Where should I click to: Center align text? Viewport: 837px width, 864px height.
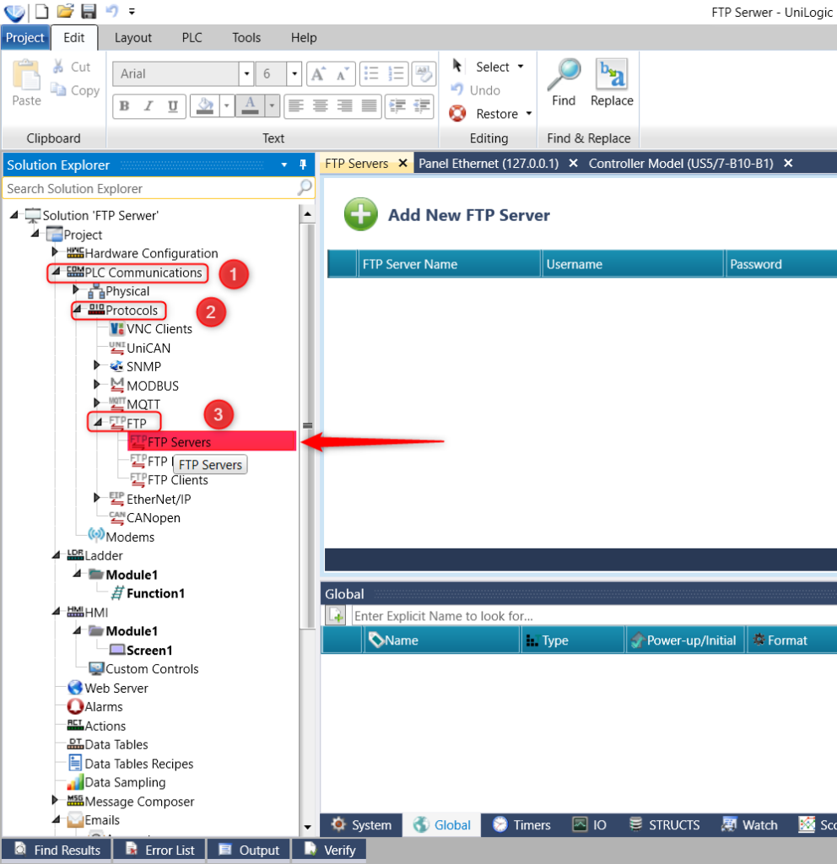coord(321,105)
